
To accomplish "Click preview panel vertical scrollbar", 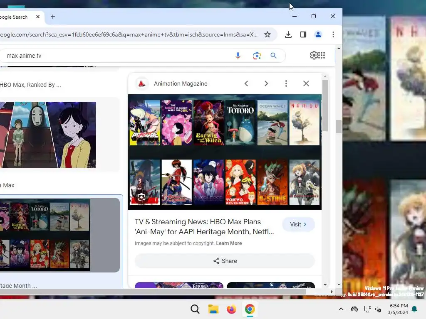I will point(325,106).
